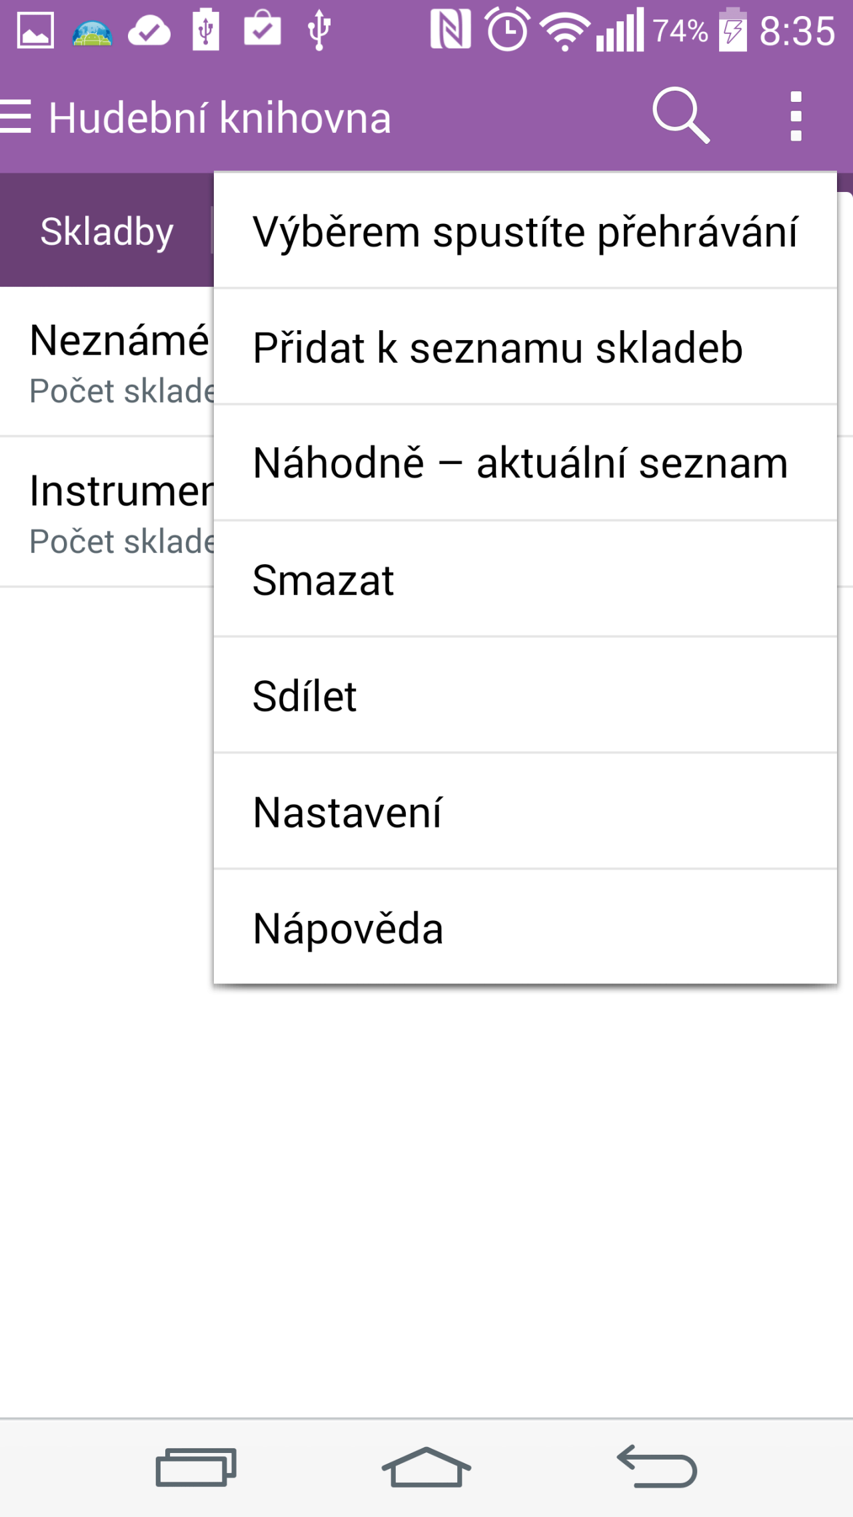Open the recent apps button
This screenshot has height=1517, width=853.
coord(196,1467)
